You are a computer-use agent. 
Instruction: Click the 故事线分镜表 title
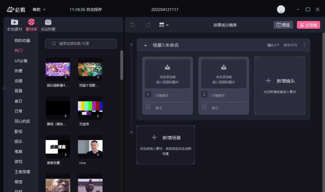pyautogui.click(x=225, y=25)
